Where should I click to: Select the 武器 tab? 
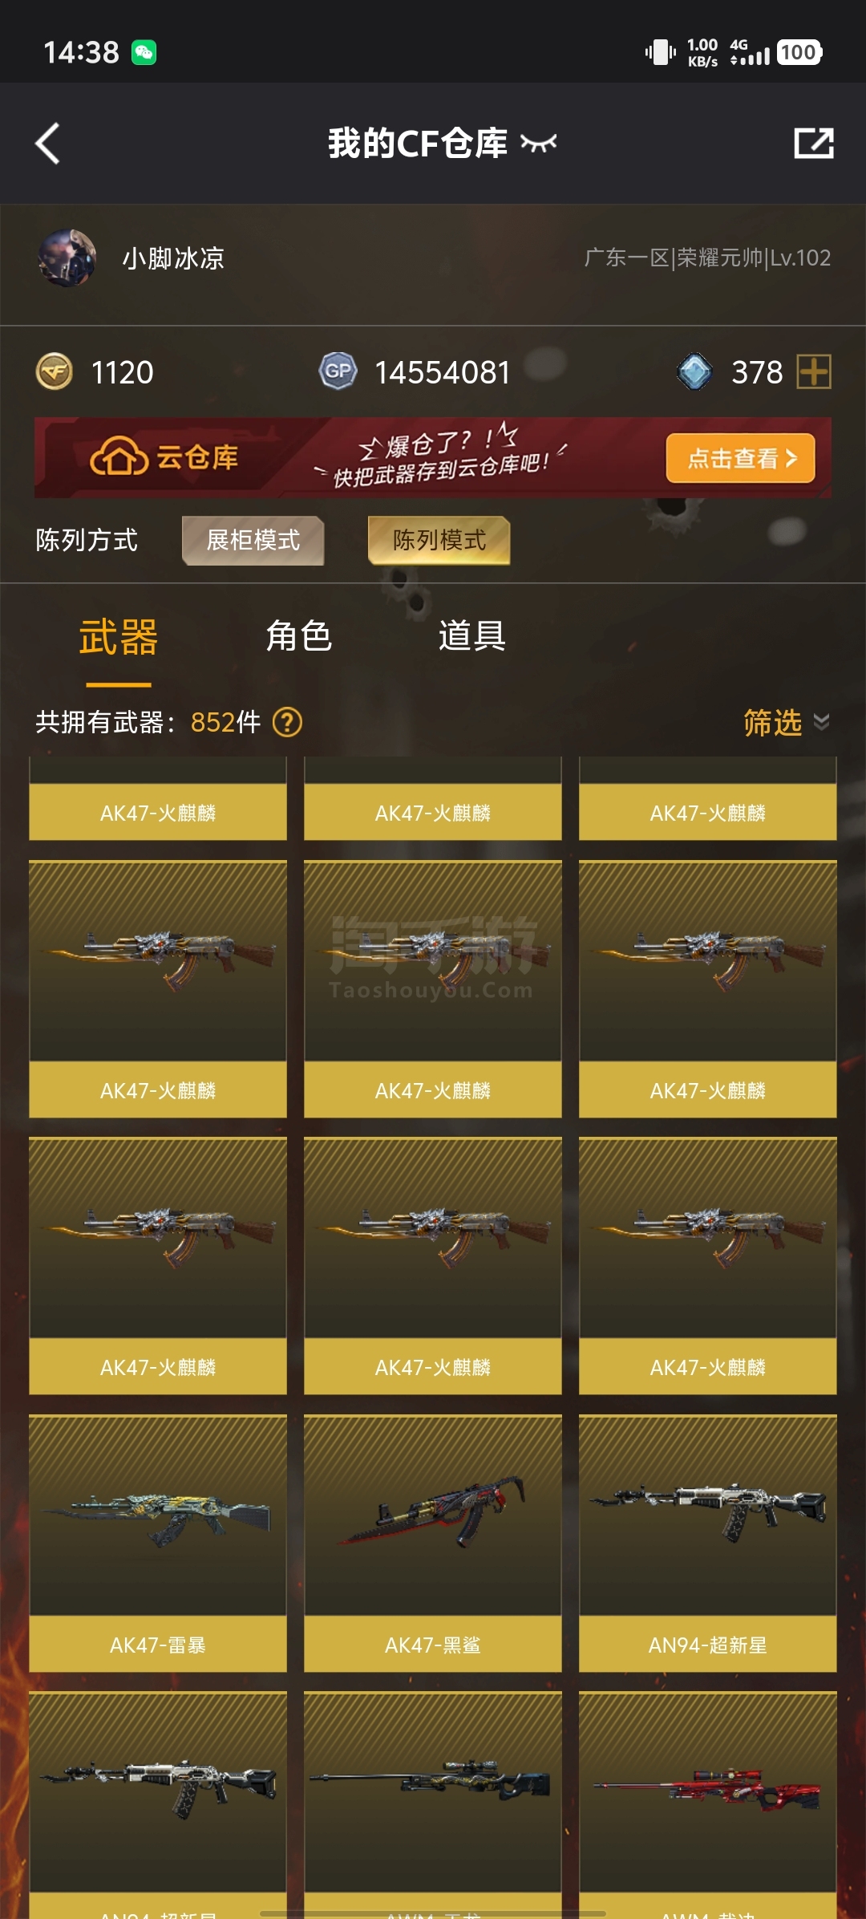pos(119,638)
